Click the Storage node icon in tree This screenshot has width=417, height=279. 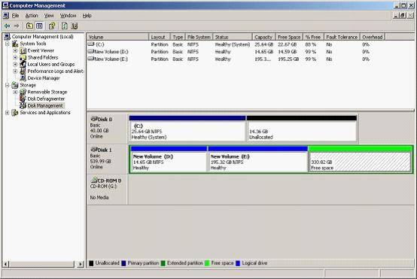point(15,85)
